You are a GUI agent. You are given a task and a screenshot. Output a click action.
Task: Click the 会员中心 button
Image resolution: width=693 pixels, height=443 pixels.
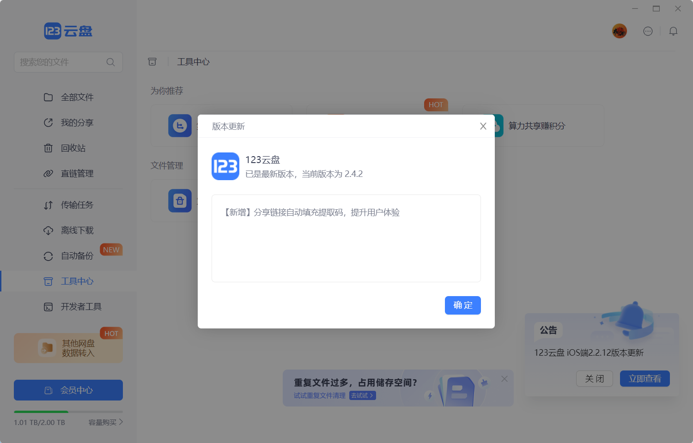[x=68, y=390]
